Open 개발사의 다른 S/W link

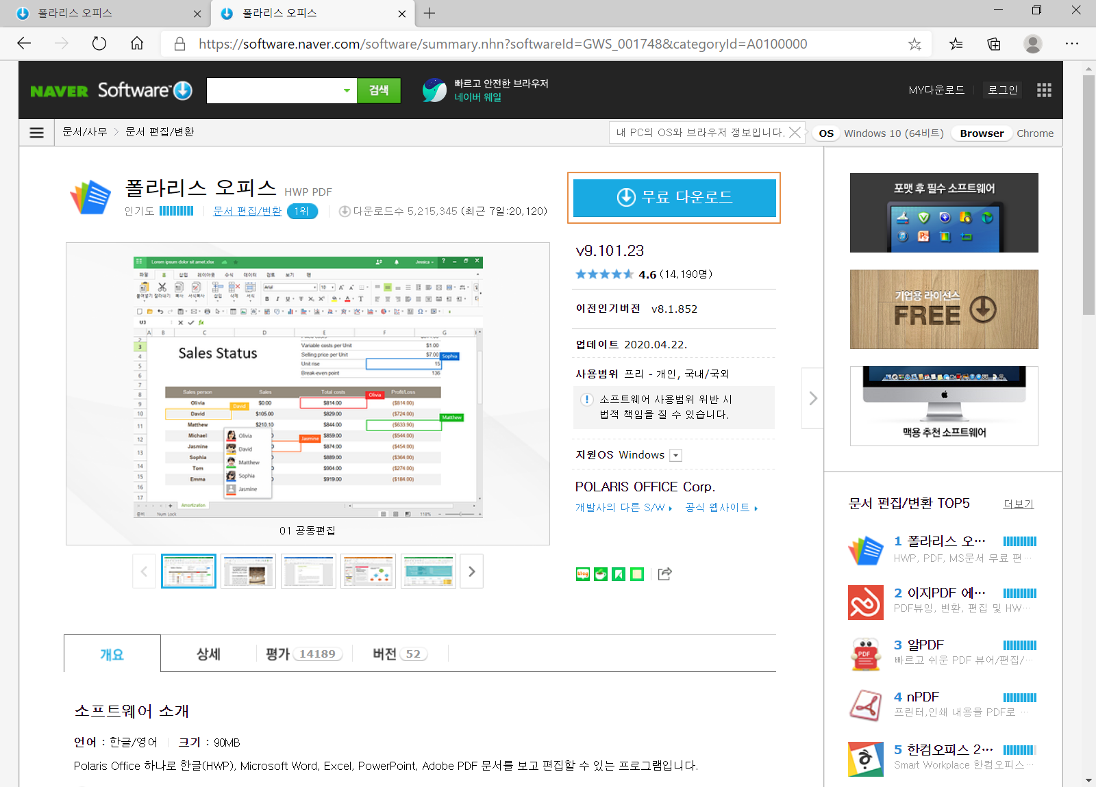[623, 508]
